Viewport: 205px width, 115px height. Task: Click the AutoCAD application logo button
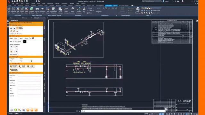9,2
